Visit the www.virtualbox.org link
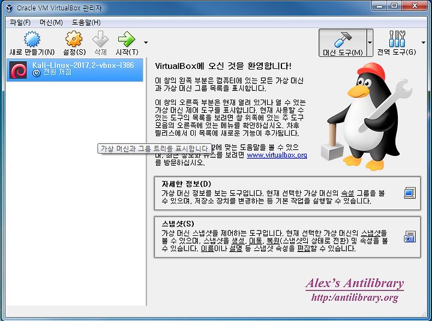The height and width of the screenshot is (321, 432). click(277, 155)
